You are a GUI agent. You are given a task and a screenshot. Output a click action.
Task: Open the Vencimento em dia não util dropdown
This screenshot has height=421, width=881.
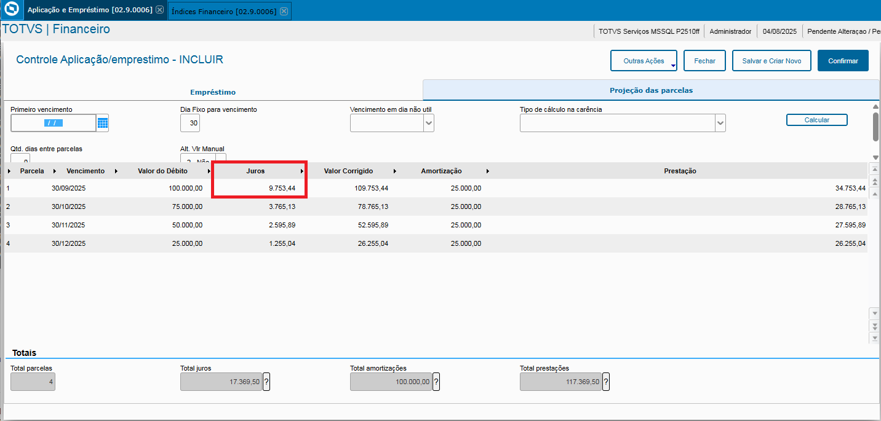point(429,123)
